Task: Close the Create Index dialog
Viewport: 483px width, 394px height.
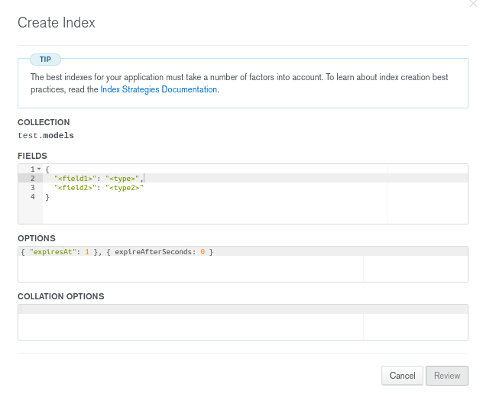Action: tap(474, 4)
